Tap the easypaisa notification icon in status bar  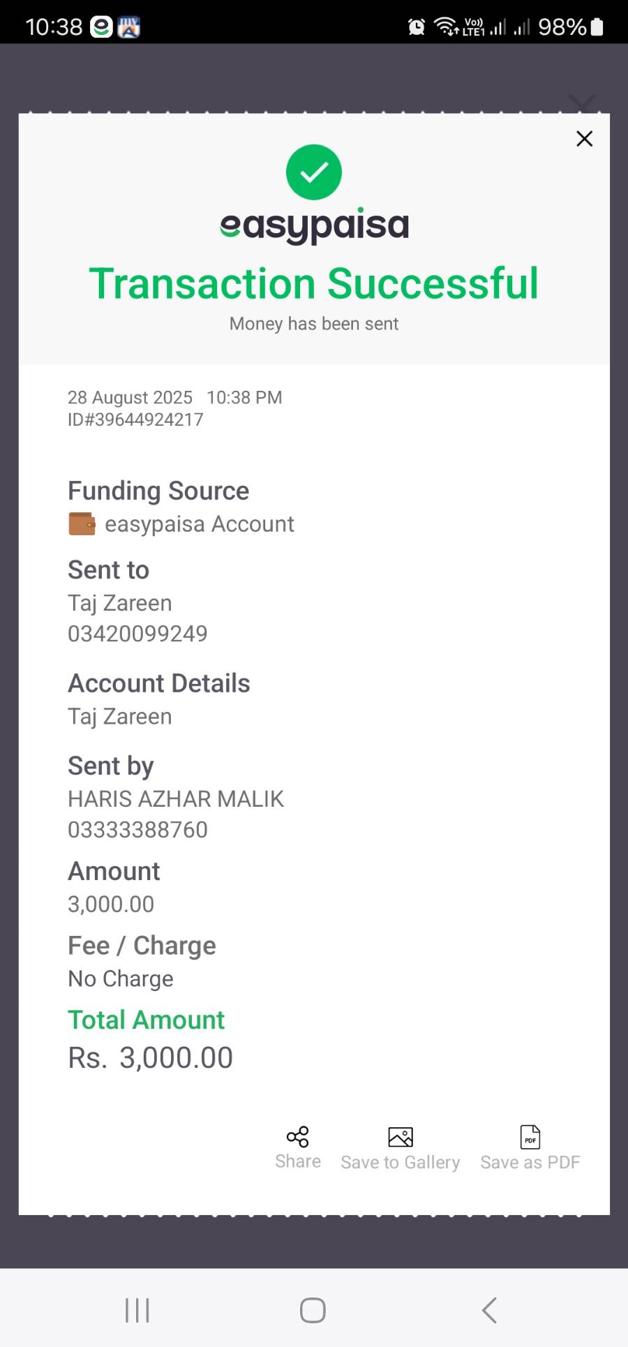tap(102, 27)
